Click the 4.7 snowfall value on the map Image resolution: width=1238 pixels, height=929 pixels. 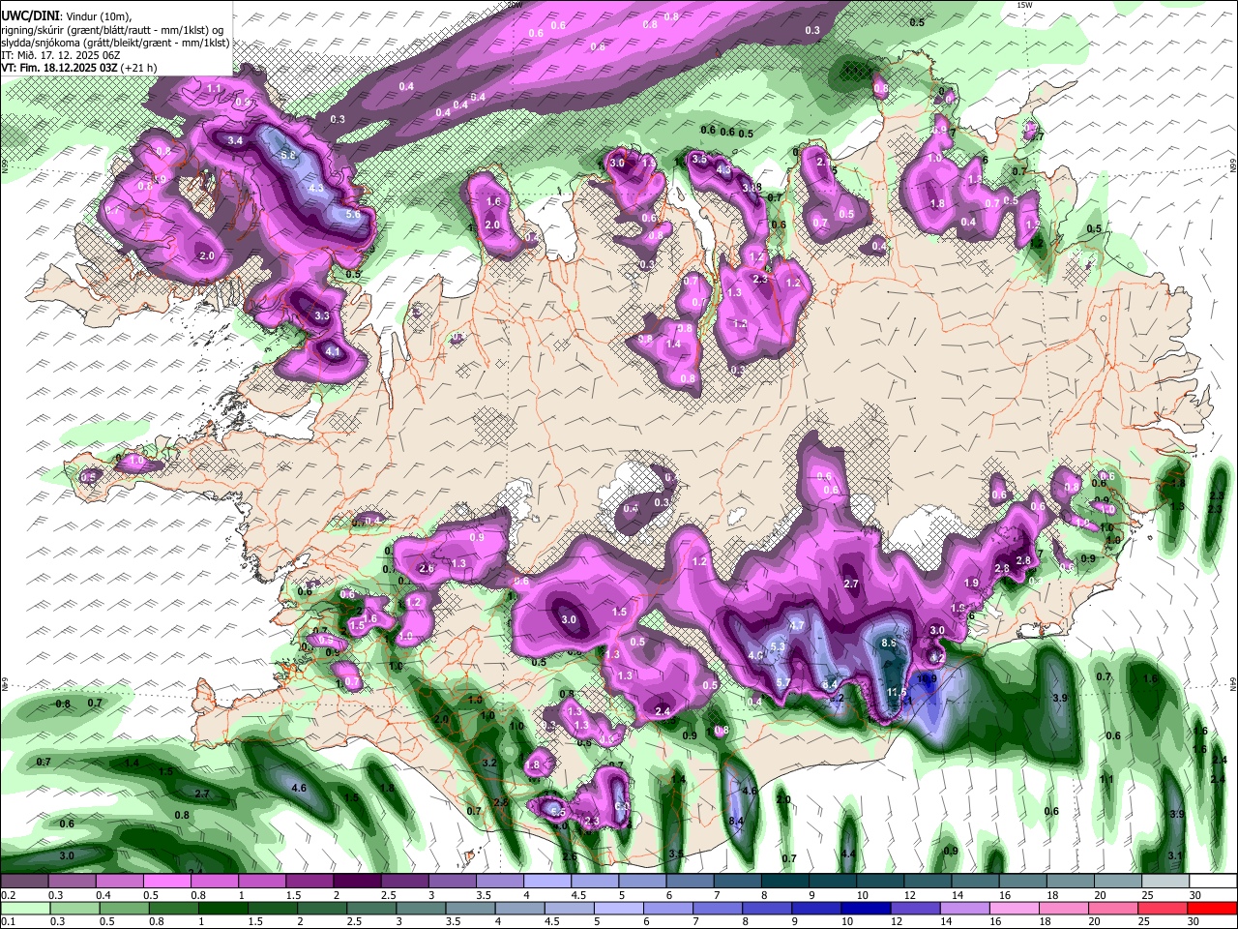(x=797, y=626)
